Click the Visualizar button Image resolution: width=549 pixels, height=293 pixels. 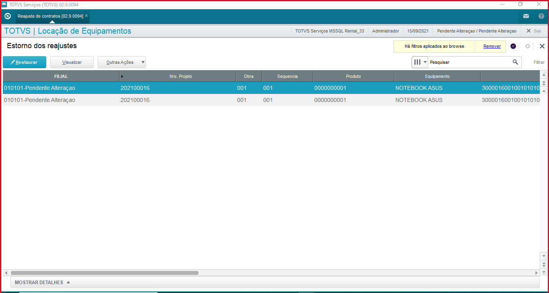pyautogui.click(x=72, y=62)
